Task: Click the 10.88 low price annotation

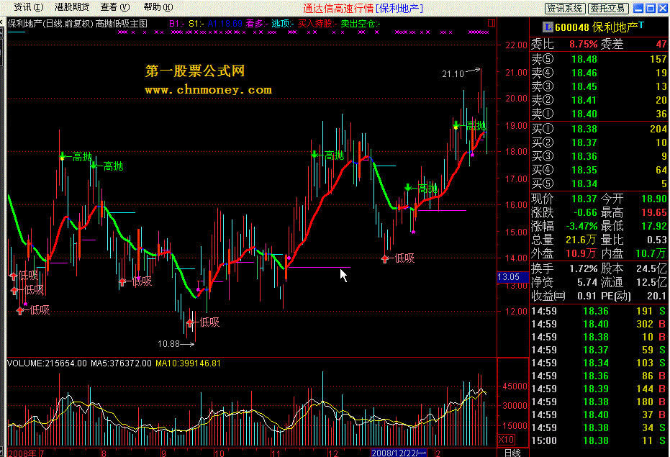Action: click(168, 344)
